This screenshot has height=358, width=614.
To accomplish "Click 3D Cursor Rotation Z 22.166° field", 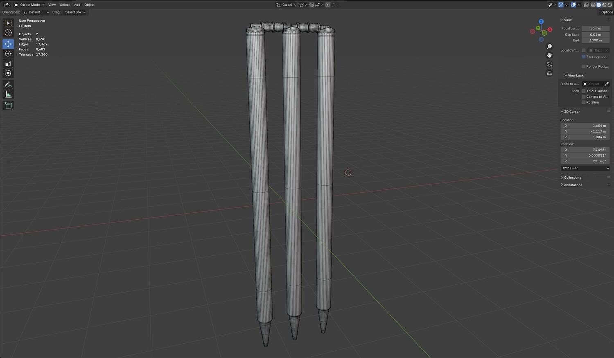I will pyautogui.click(x=585, y=161).
